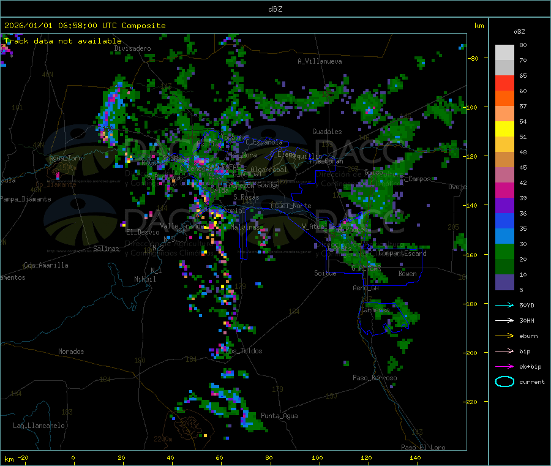Click the Agua_Toro location label
Viewport: 551px width, 466px height.
tap(66, 158)
